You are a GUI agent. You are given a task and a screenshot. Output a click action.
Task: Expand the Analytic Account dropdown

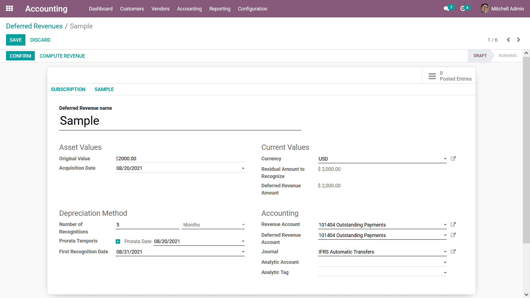(x=382, y=262)
